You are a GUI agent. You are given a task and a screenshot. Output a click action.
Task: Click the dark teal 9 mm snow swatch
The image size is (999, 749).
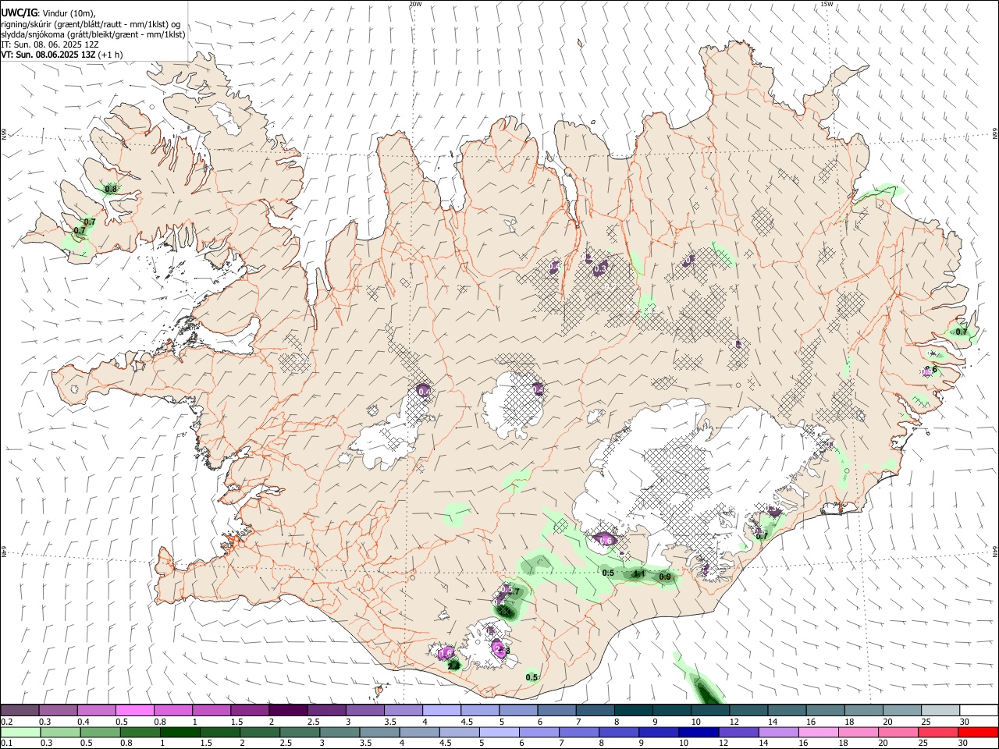[x=670, y=711]
